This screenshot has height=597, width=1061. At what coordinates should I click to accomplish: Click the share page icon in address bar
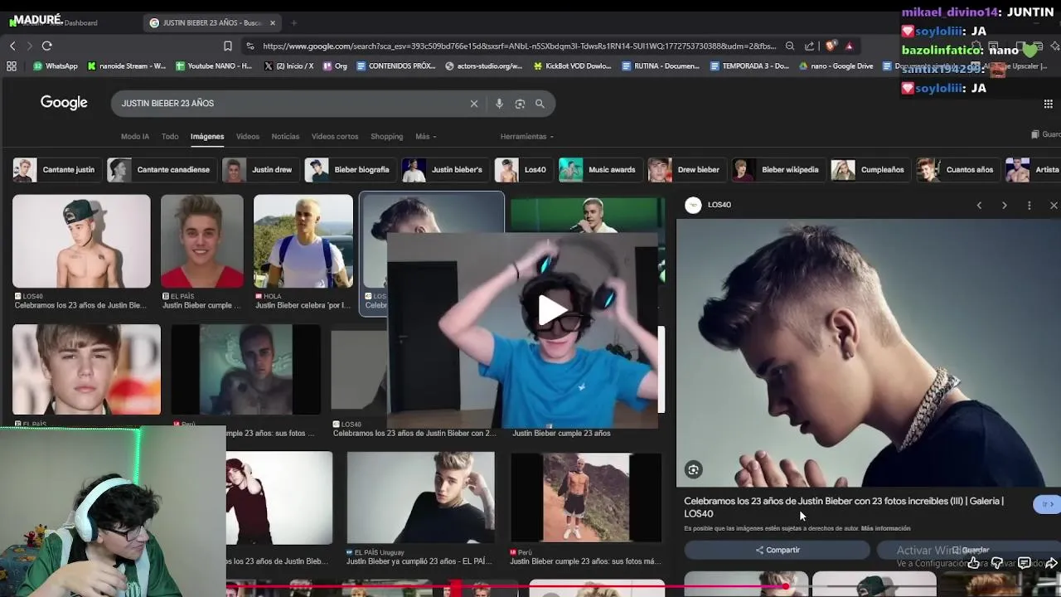tap(809, 46)
